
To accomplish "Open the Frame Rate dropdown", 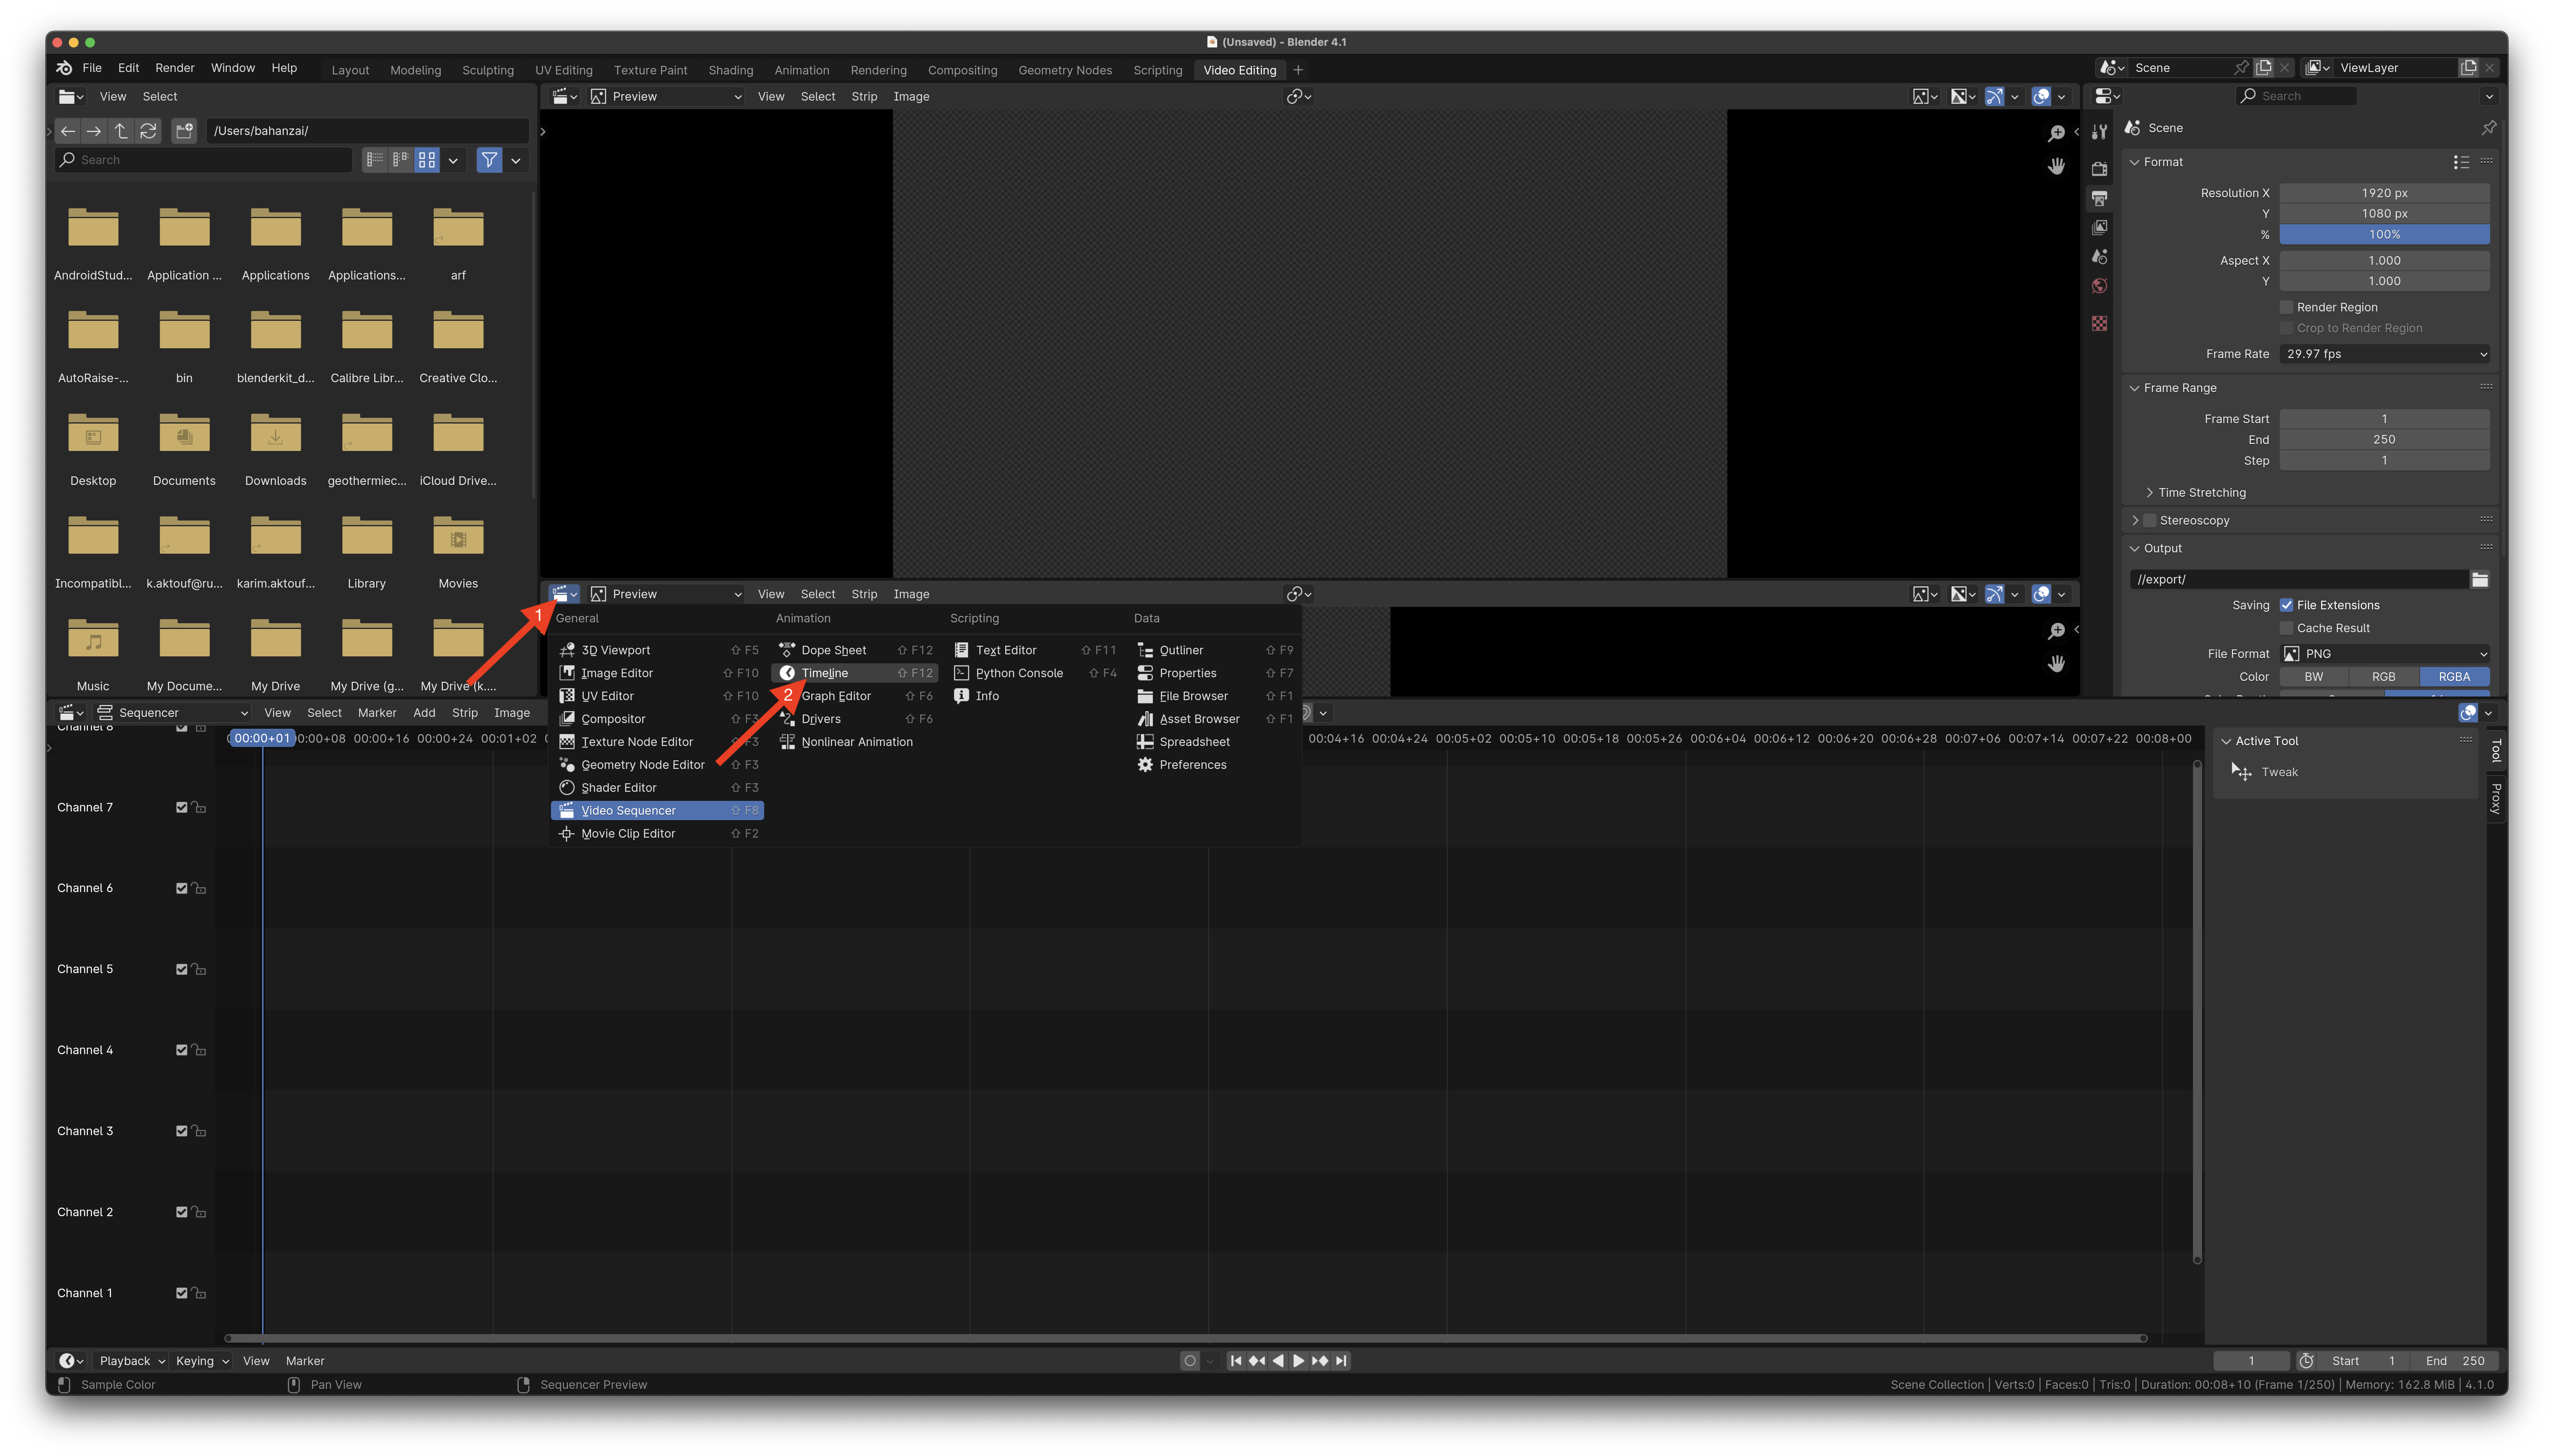I will (x=2384, y=354).
